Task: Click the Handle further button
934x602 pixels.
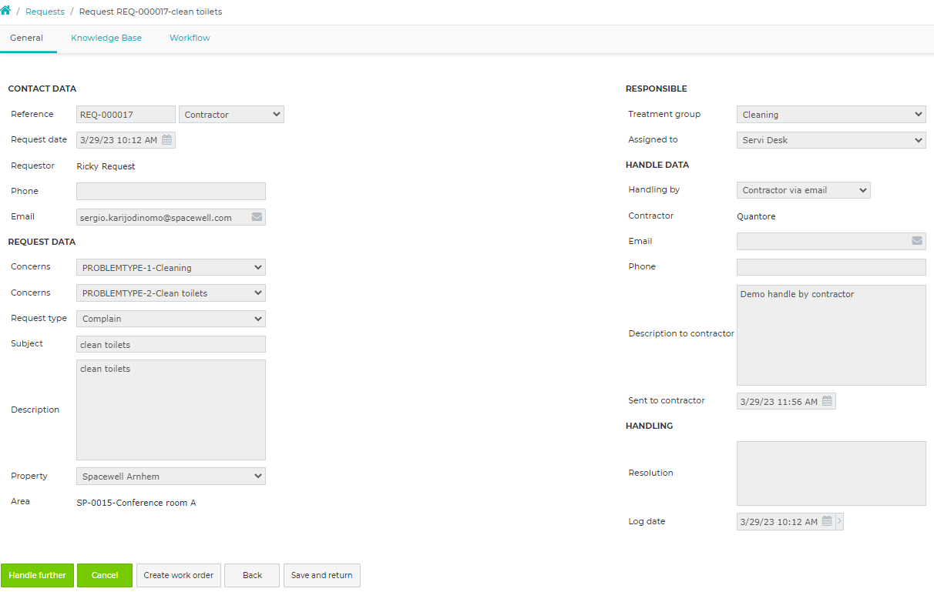Action: click(x=37, y=575)
